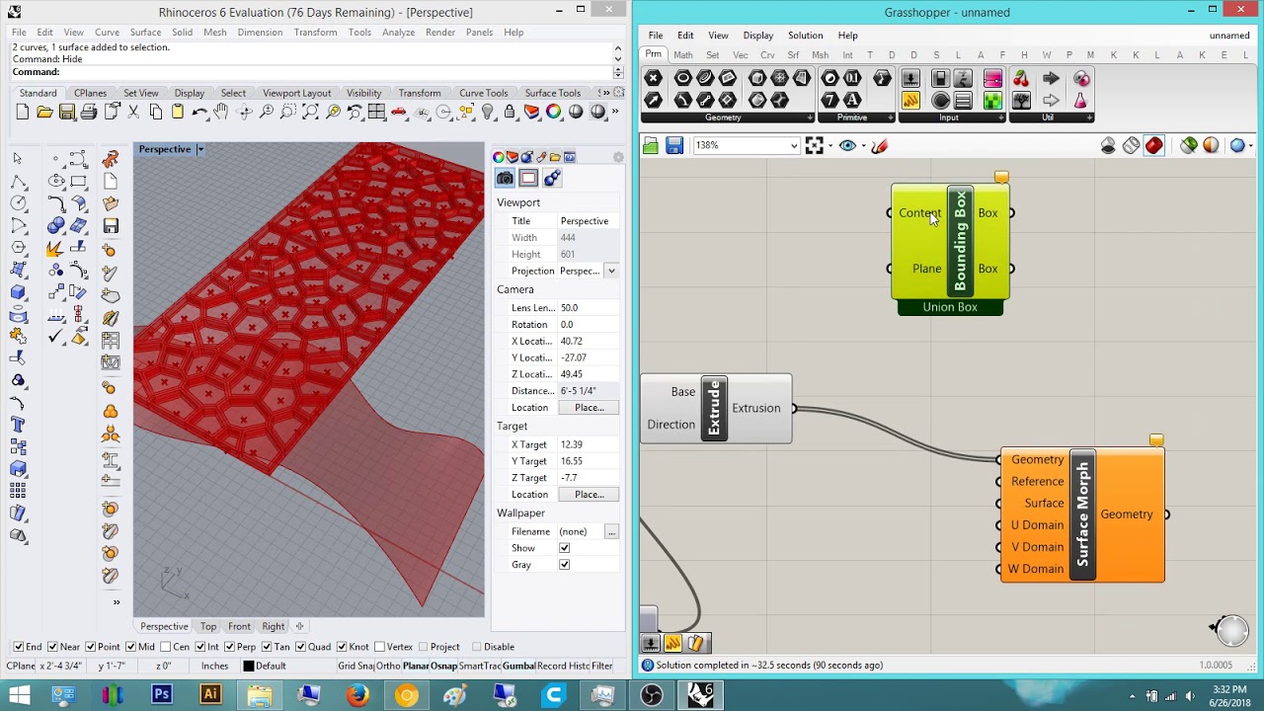Click wallpaper Filename browse button
Viewport: 1264px width, 711px height.
[611, 532]
